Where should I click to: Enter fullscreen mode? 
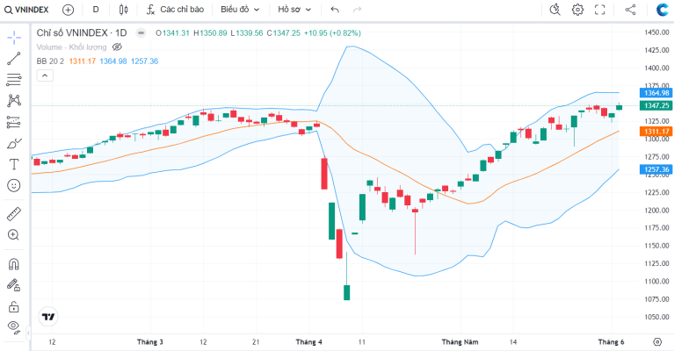pyautogui.click(x=599, y=10)
